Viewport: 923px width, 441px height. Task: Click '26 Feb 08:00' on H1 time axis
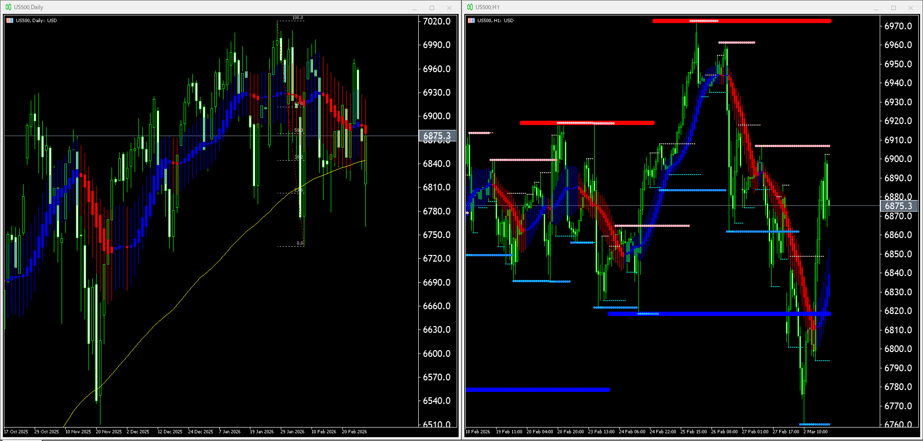point(724,432)
